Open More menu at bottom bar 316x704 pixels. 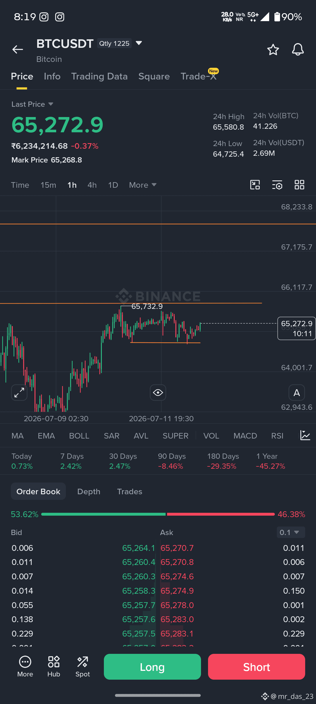25,666
